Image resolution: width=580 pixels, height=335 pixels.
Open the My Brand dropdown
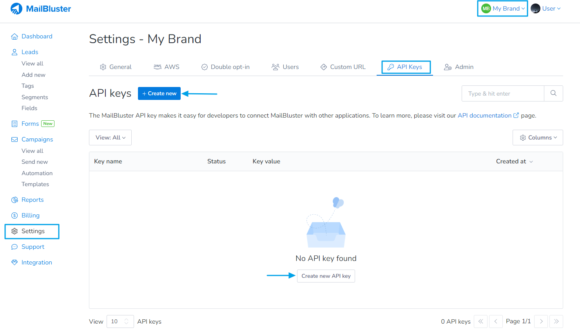(x=503, y=9)
